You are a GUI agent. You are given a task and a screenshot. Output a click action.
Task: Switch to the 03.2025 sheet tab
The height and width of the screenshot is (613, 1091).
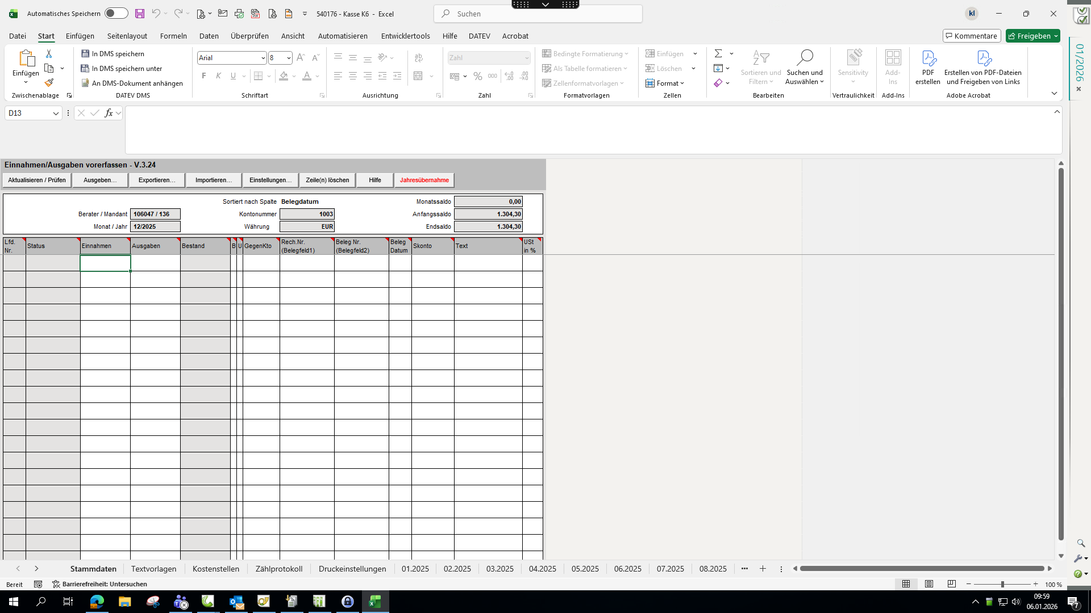pyautogui.click(x=499, y=569)
